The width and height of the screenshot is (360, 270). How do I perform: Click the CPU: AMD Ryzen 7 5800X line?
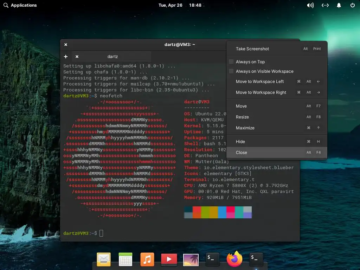point(236,186)
